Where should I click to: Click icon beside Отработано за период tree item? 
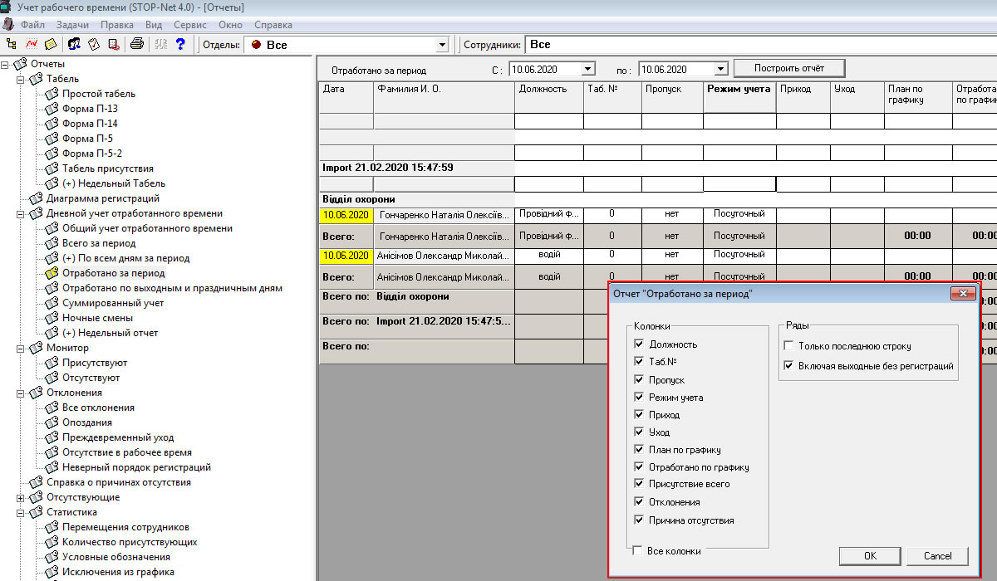pos(52,273)
